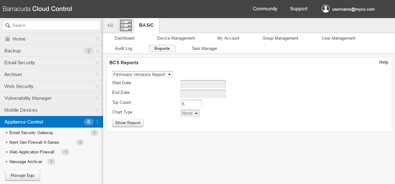Image resolution: width=395 pixels, height=184 pixels.
Task: Select Mobile Devices in the sidebar
Action: point(51,110)
